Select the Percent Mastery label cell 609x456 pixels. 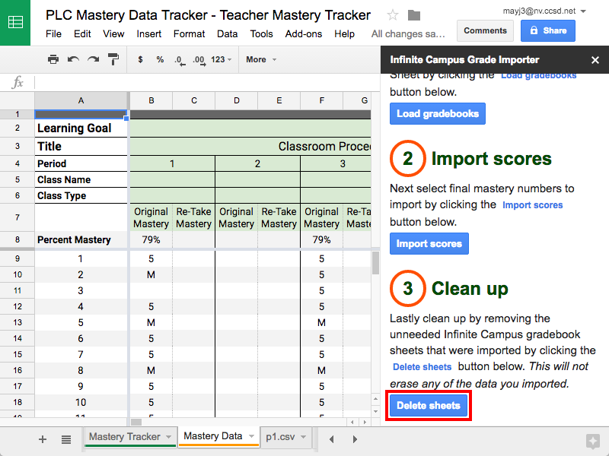tap(81, 239)
